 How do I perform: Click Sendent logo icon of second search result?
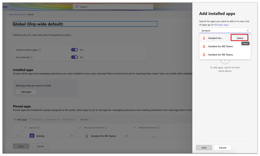point(204,46)
